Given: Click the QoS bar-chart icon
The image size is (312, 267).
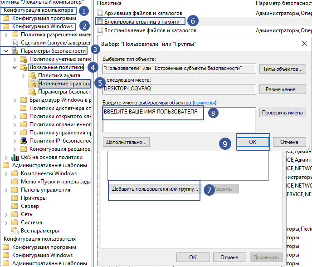Looking at the screenshot, I should [15, 157].
